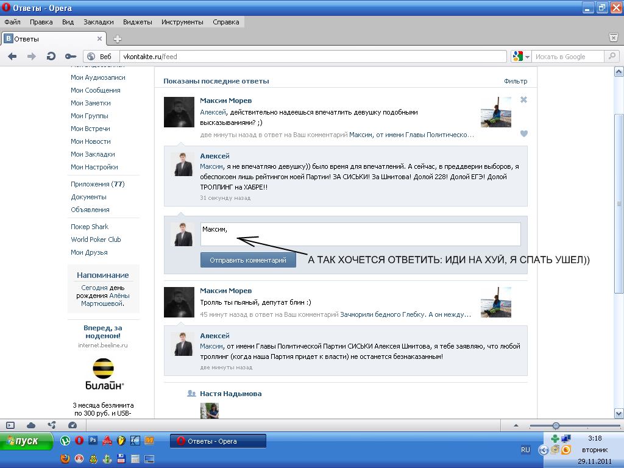Viewport: 624px width, 468px height.
Task: Open Opera Unite icon in status bar
Action: point(52,425)
